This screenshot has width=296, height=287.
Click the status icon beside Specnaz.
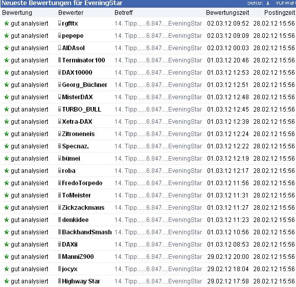[59, 146]
